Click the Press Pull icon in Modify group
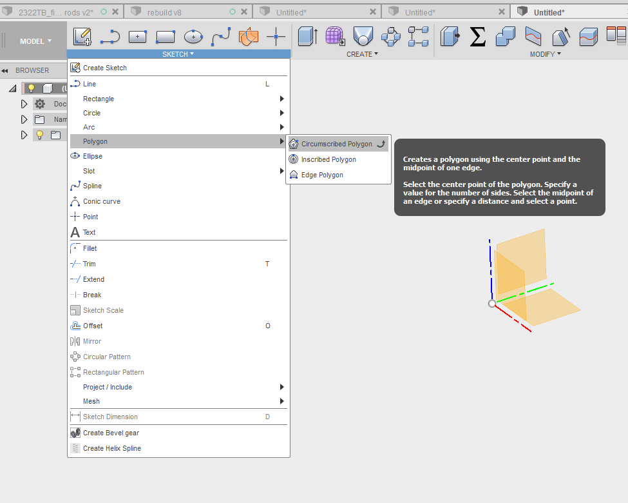 click(450, 37)
